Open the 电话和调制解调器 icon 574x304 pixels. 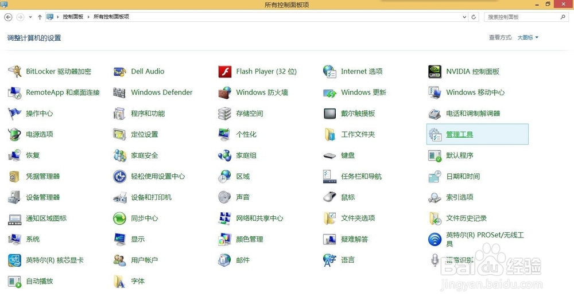click(x=435, y=114)
